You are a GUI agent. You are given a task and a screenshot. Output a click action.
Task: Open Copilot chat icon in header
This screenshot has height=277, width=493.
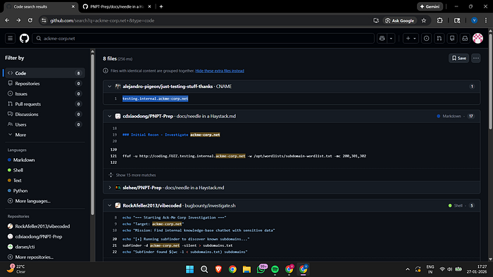[x=382, y=38]
